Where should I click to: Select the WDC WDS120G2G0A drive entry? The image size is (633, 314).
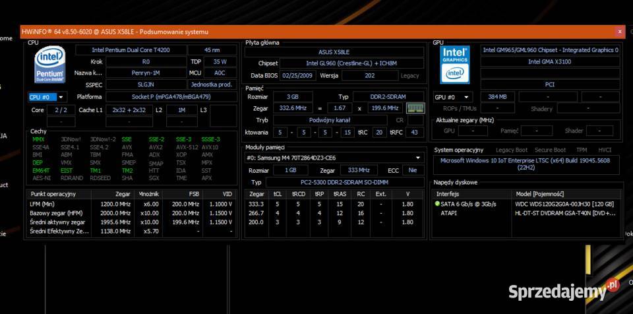564,204
